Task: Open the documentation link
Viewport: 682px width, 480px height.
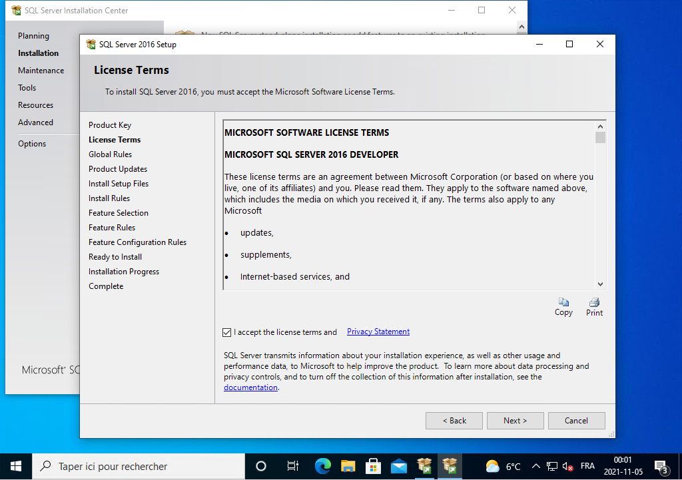Action: click(250, 387)
